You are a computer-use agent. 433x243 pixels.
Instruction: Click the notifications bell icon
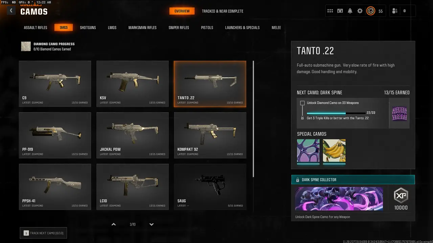tap(350, 11)
